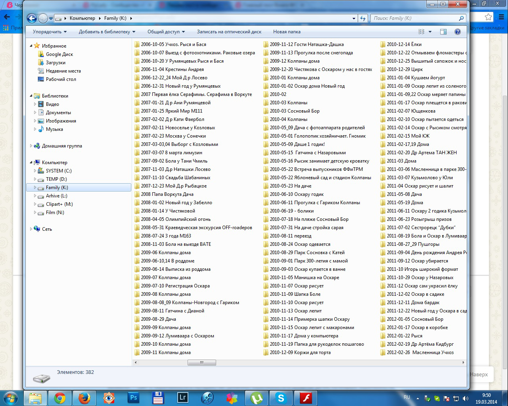Click the refresh button beside address bar

tap(362, 18)
